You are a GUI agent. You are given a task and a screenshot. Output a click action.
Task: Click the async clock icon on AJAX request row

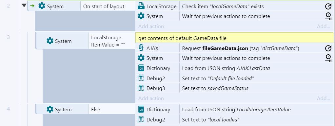[x=328, y=48]
